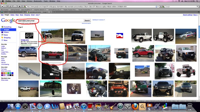The height and width of the screenshot is (112, 200).
Task: Open Finder from the Dock
Action: [x=10, y=106]
